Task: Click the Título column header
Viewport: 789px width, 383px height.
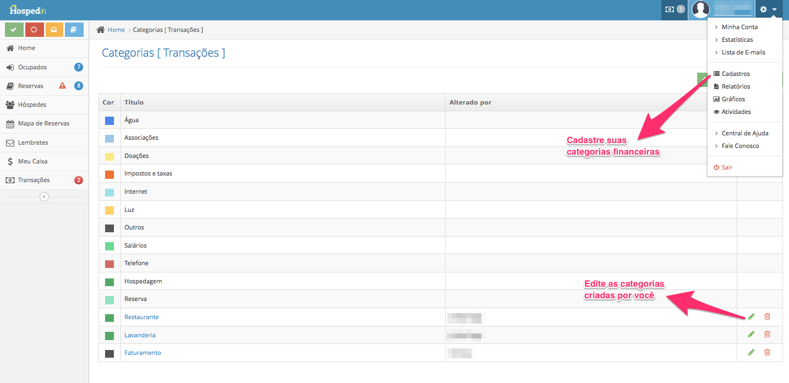Action: [134, 102]
